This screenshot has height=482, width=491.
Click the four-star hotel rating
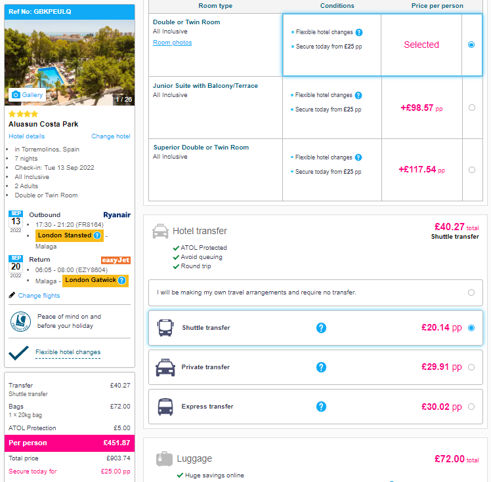pyautogui.click(x=23, y=114)
